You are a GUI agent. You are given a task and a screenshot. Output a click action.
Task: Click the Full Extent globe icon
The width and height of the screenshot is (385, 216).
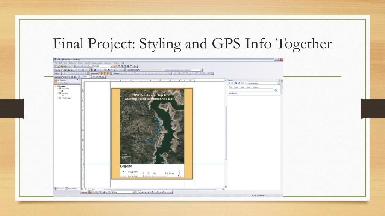65,70
